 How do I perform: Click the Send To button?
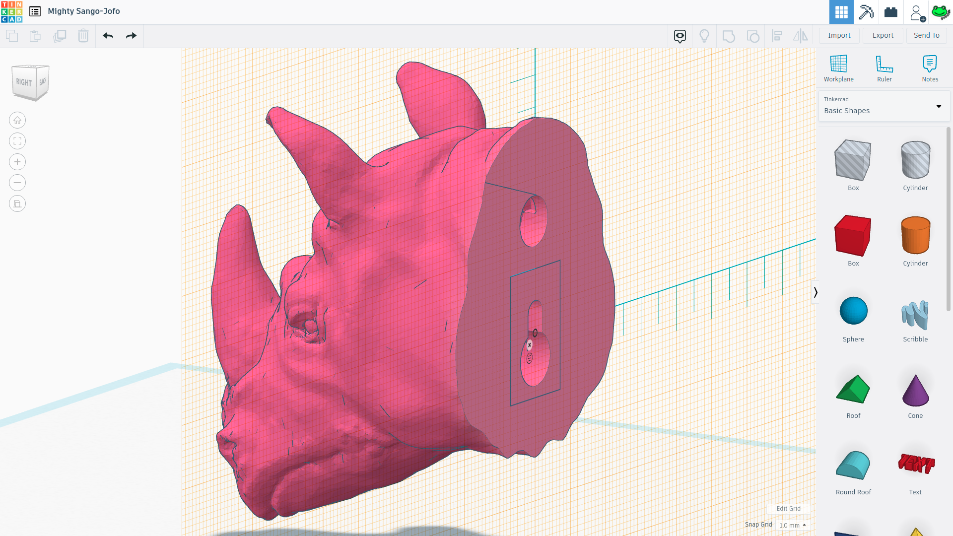click(x=927, y=35)
